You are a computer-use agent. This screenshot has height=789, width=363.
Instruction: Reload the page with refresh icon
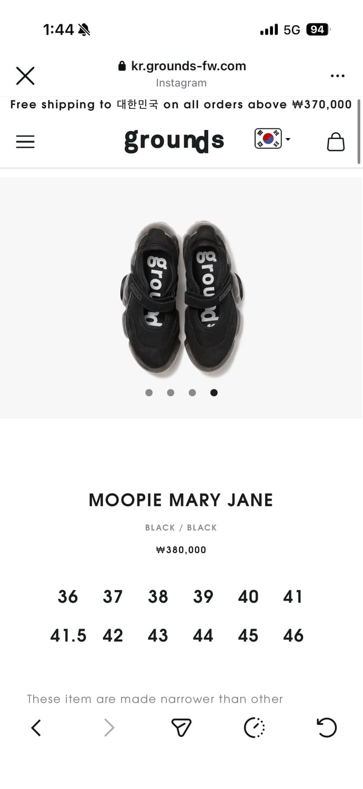(x=327, y=728)
